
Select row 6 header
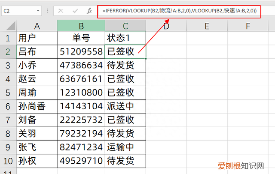coord(8,106)
